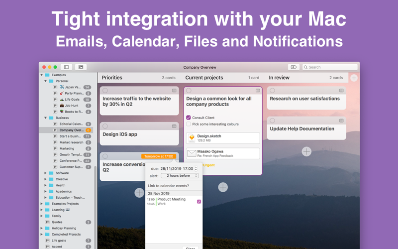Expand the Academics folder

45,191
